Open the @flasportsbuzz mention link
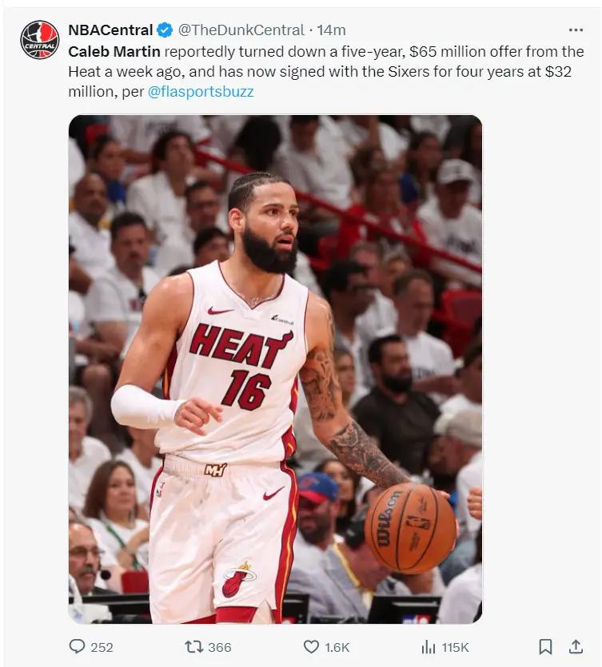The image size is (602, 667). [x=201, y=91]
